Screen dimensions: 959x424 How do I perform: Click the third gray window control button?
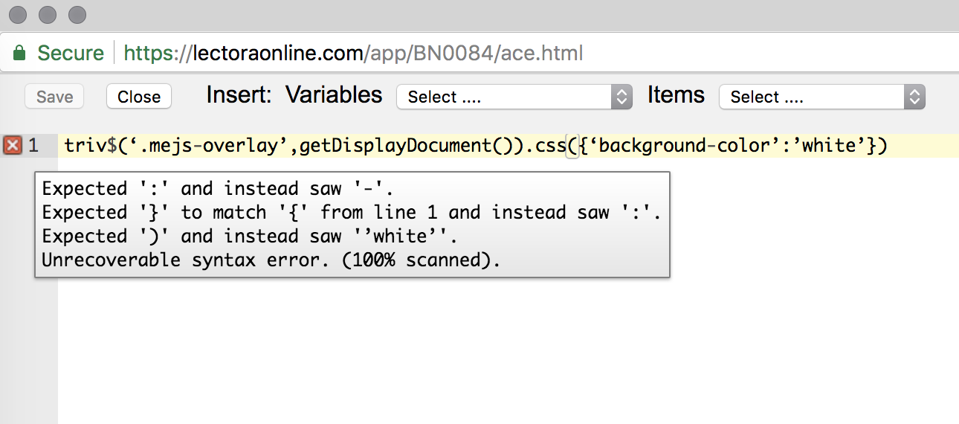pos(77,14)
